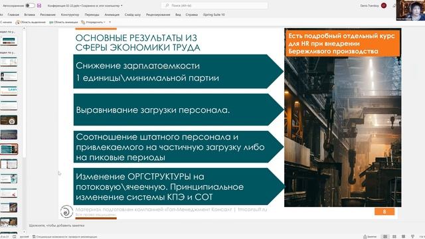Open Область анимации pane
The height and width of the screenshot is (239, 425).
[x=64, y=22]
